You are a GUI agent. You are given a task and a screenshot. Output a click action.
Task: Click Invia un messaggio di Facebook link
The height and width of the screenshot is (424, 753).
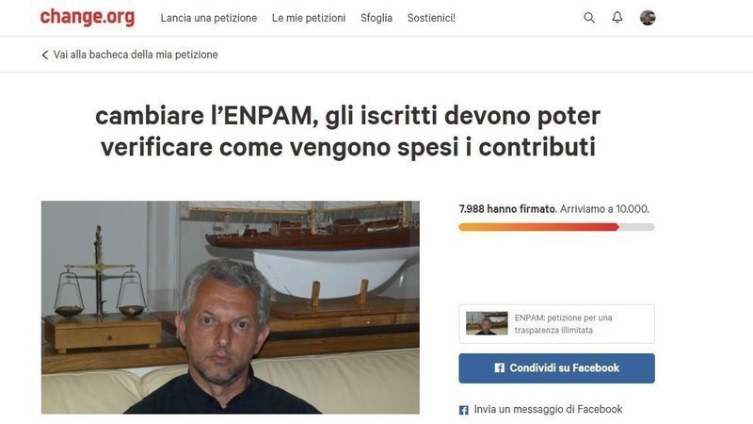pos(548,409)
